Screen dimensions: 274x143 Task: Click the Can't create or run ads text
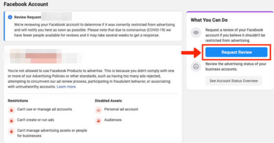coord(36,120)
